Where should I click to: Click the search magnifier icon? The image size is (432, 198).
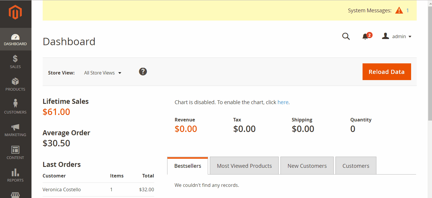point(346,36)
